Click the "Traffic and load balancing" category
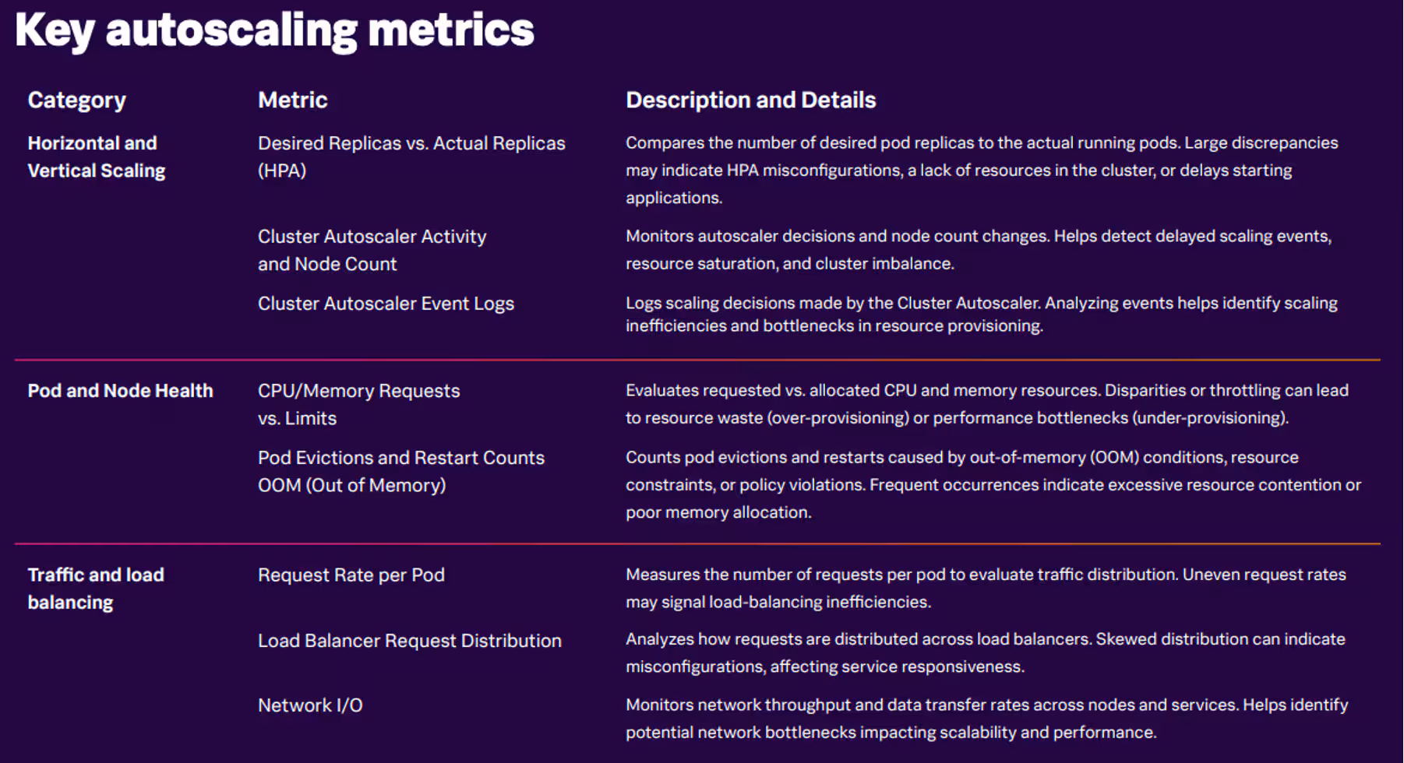 (x=95, y=588)
